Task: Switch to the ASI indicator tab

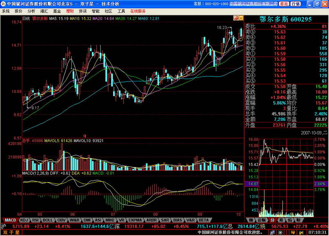Action: pyautogui.click(x=98, y=220)
